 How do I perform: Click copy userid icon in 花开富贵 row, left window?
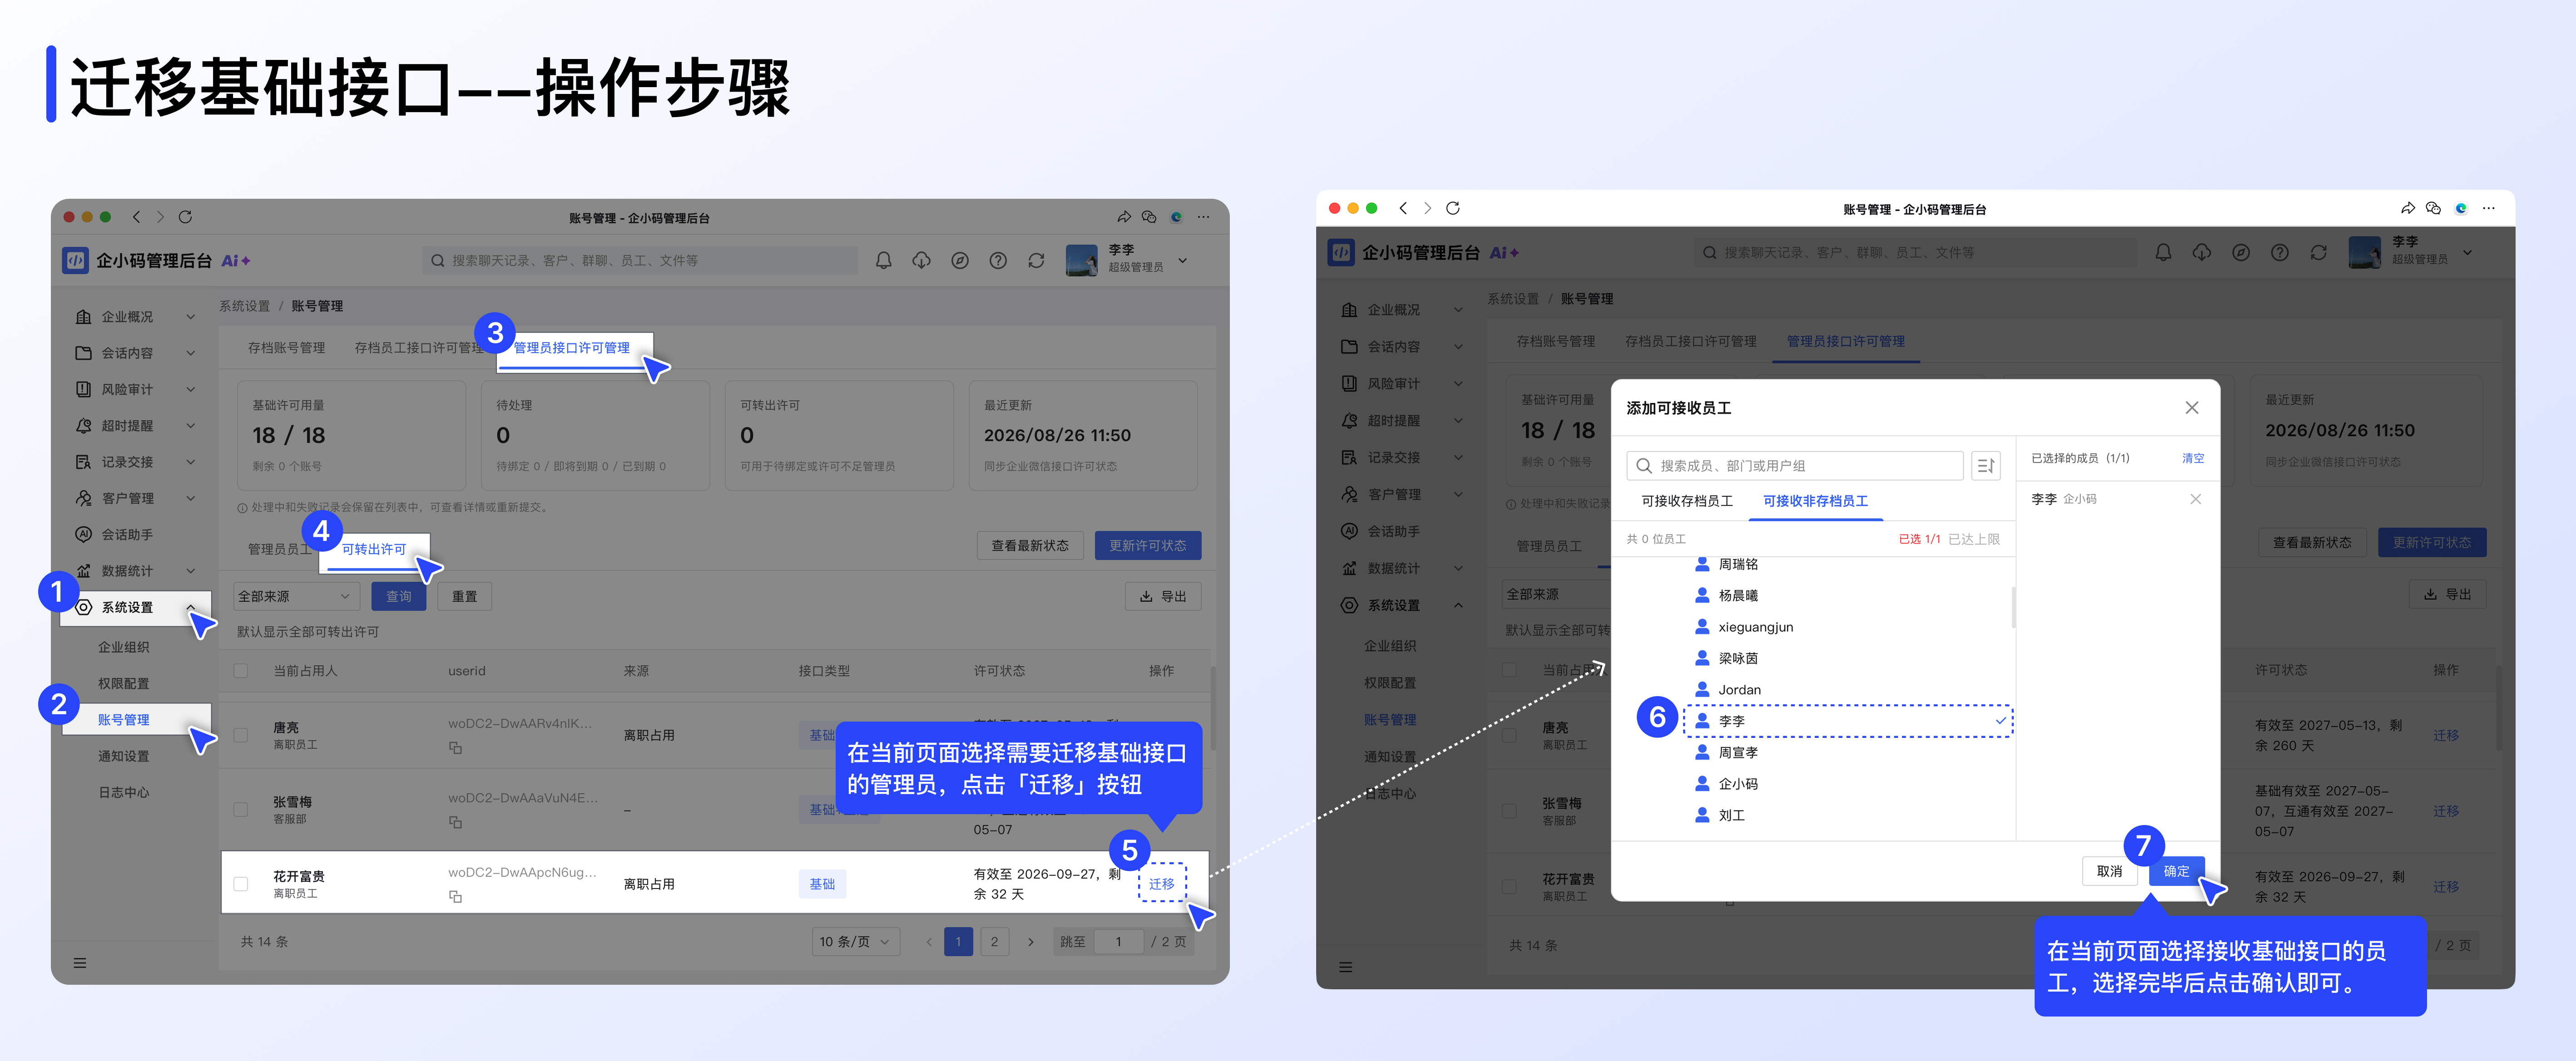[x=455, y=896]
